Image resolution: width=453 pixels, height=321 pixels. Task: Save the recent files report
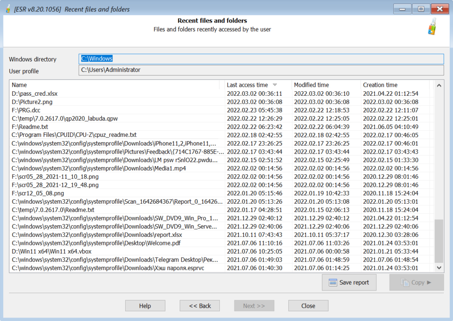[x=349, y=282]
